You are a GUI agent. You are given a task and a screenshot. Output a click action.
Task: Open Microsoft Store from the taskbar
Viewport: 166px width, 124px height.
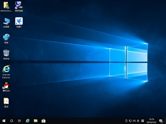[x=43, y=121]
